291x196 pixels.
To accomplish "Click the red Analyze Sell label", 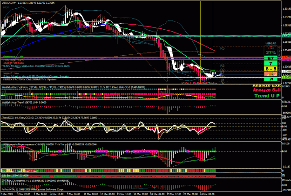I will (266, 90).
